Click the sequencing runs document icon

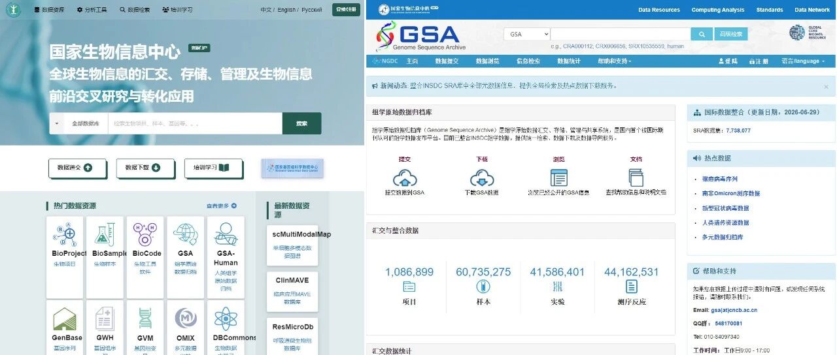coord(631,286)
